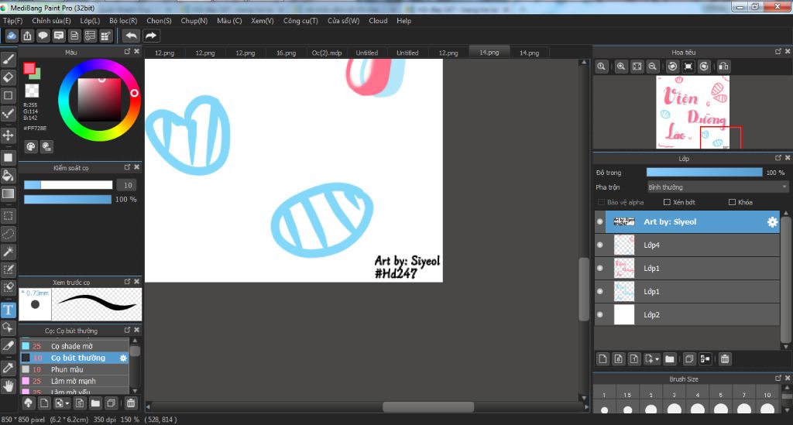Viewport: 793px width, 425px height.
Task: Select the Bucket fill tool
Action: [9, 176]
